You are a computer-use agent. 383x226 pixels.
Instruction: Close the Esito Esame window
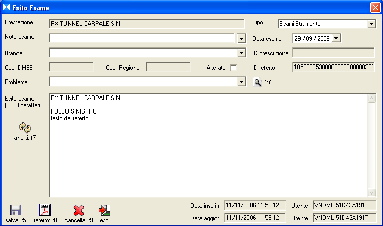click(375, 7)
